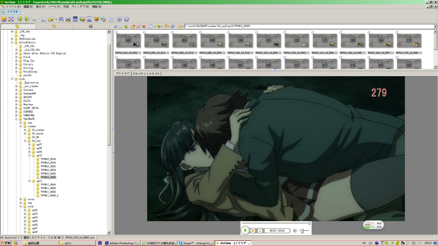The image size is (438, 246).
Task: Tick checkbox on VVV10_055 thumbnail
Action: point(172,32)
